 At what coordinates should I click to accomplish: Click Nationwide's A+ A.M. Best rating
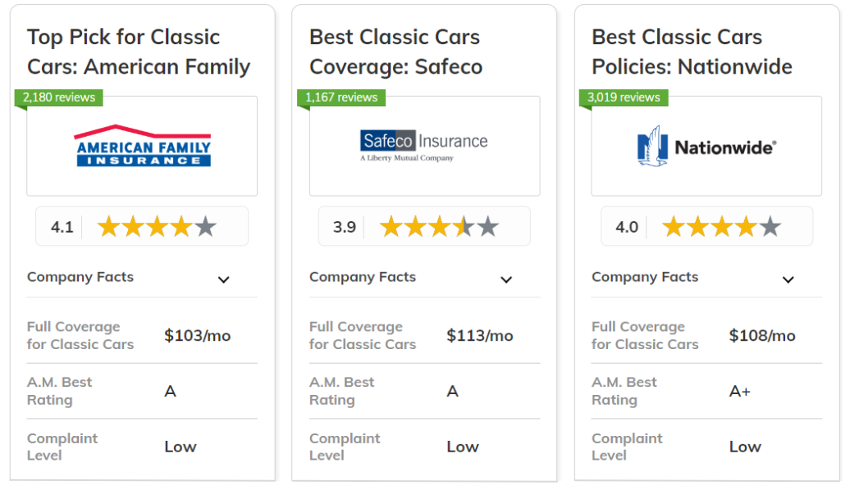740,391
